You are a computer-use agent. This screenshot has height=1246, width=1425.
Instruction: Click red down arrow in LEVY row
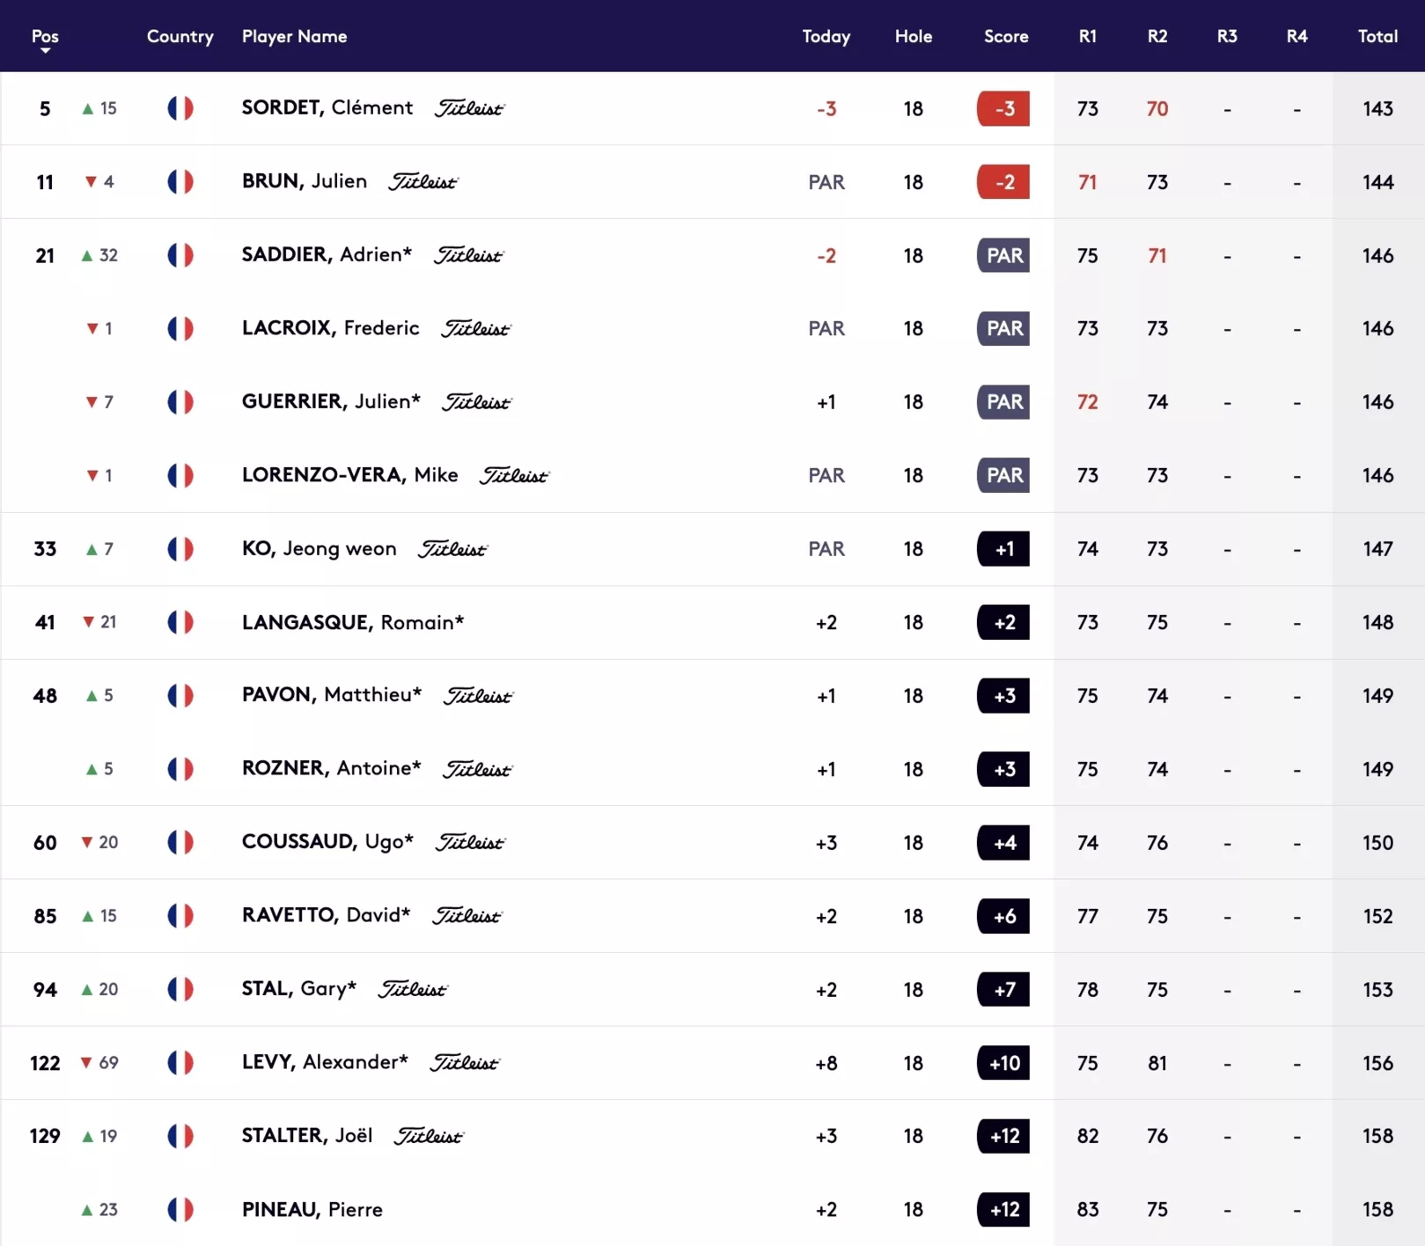click(x=86, y=1063)
